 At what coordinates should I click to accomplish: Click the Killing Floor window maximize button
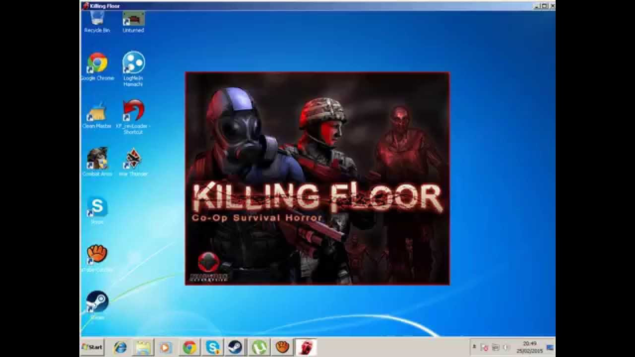[x=544, y=6]
